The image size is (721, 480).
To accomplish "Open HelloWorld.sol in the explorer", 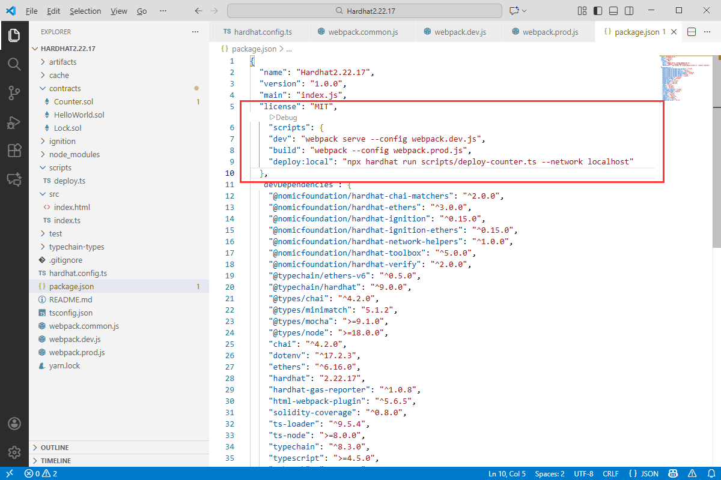I will (79, 115).
